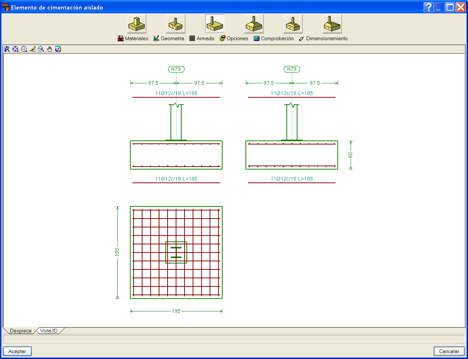Select the zoom window magnifier tool
468x359 pixels.
(41, 49)
